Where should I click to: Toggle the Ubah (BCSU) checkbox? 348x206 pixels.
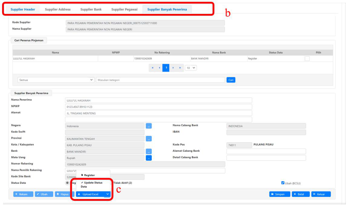point(283,183)
